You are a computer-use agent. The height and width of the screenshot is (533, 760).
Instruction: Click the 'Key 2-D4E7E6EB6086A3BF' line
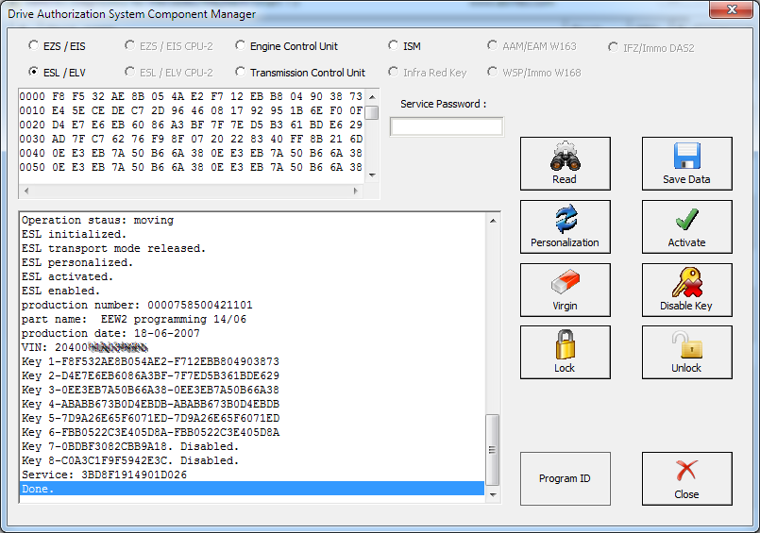click(150, 375)
